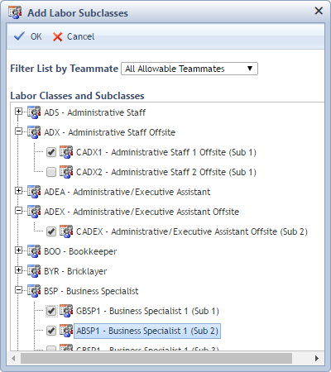Screen dimensions: 331x372
Task: Confirm selection with the OK button
Action: 28,36
